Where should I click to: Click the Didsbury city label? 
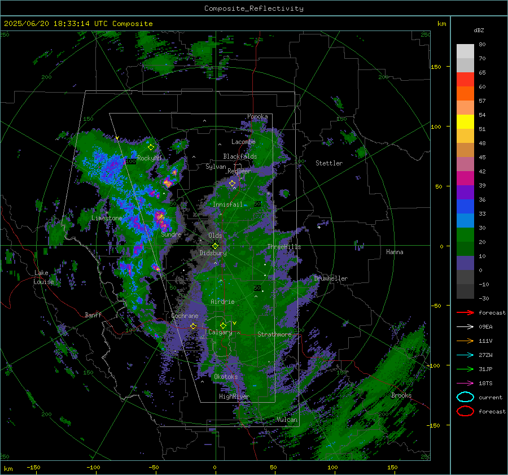tap(213, 253)
